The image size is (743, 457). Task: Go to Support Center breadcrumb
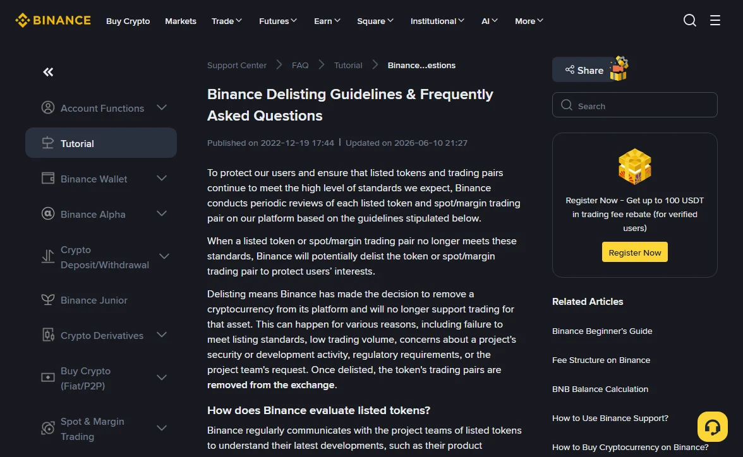click(x=236, y=66)
